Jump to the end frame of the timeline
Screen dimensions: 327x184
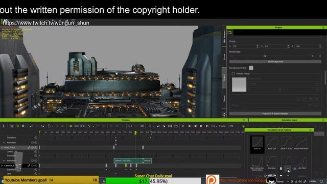pyautogui.click(x=207, y=126)
